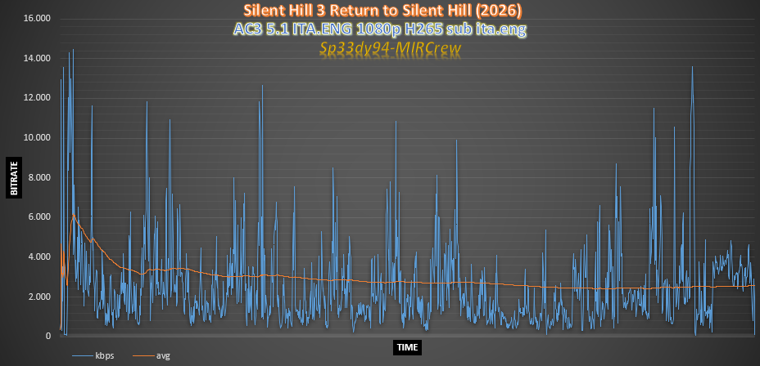Screen dimensions: 760x366
Task: Select the TIME horizontal axis title
Action: pyautogui.click(x=407, y=346)
